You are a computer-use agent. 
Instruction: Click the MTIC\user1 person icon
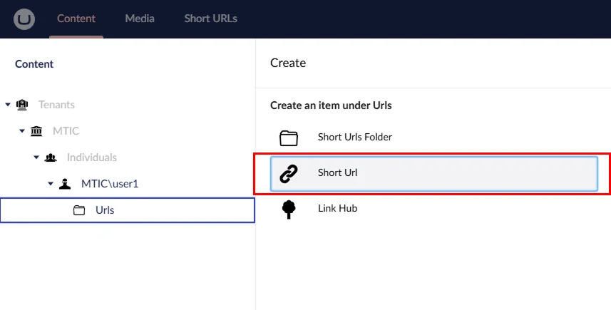pyautogui.click(x=65, y=184)
